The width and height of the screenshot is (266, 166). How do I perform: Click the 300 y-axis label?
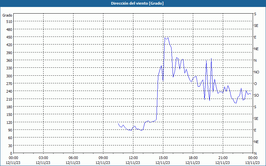9,76
